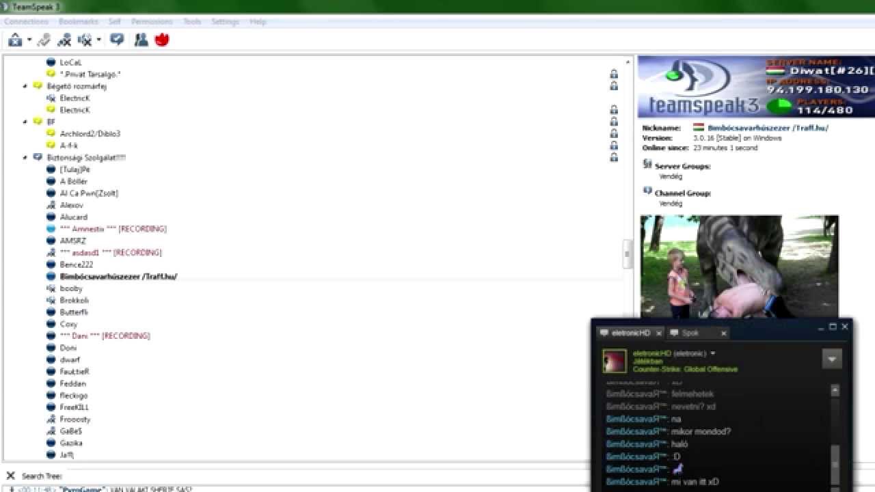Open Bimbócsavarhúszezer /Traff.hu/ nickname link in info panel

tap(768, 128)
